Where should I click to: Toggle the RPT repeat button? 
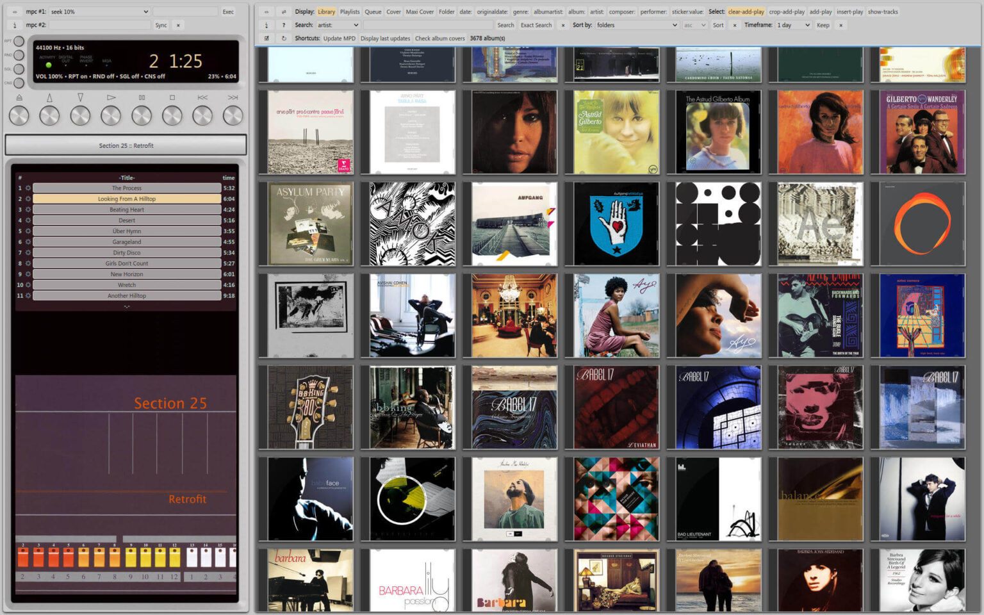(19, 42)
